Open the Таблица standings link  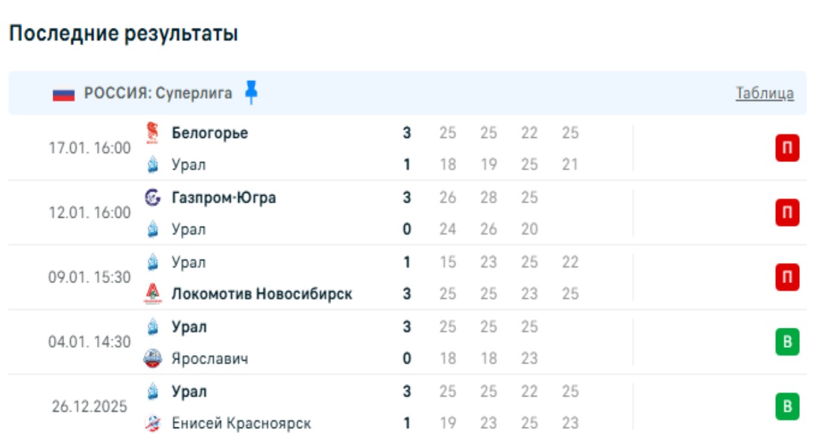(x=764, y=93)
